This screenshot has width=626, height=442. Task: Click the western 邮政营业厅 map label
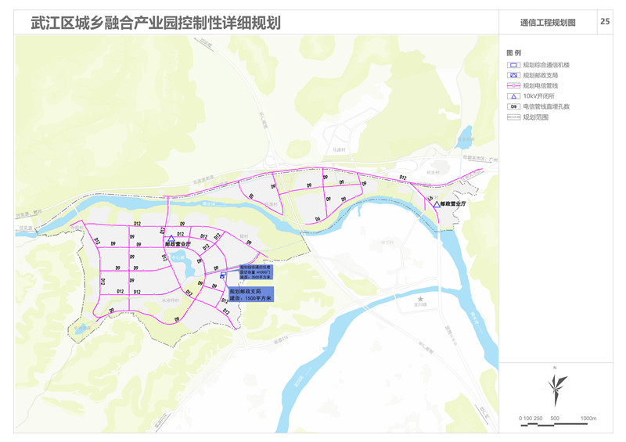[178, 244]
